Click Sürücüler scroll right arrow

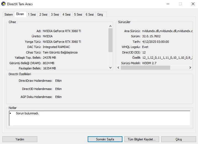coord(190,68)
